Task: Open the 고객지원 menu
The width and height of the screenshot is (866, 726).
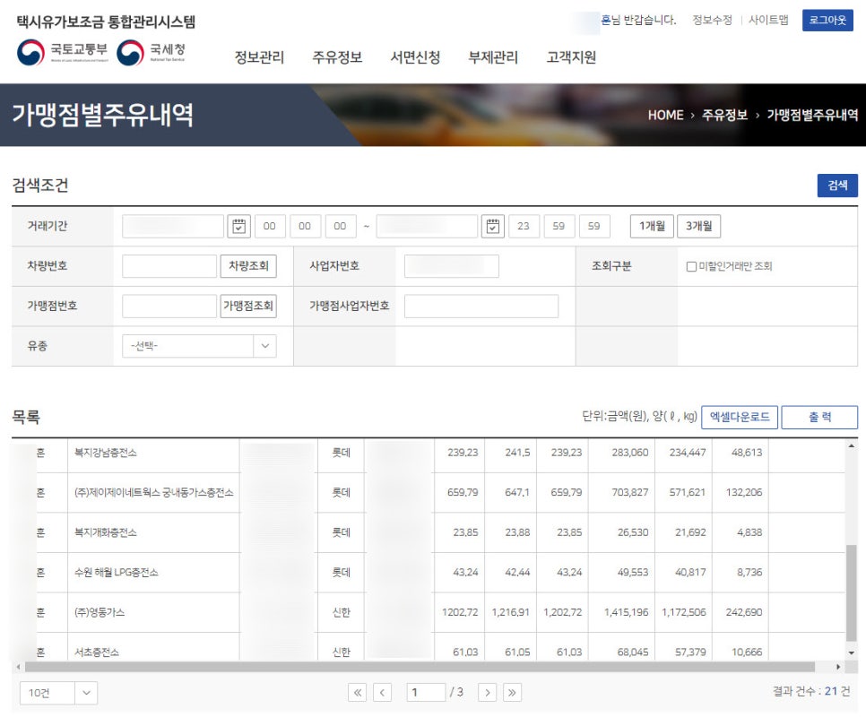Action: tap(571, 57)
